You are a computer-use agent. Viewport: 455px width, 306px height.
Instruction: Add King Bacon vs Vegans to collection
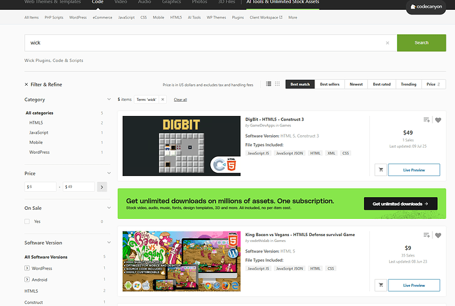[427, 235]
